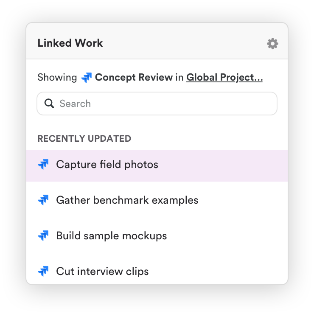Click the Jira icon beside Concept Review
314x314 pixels.
click(87, 78)
